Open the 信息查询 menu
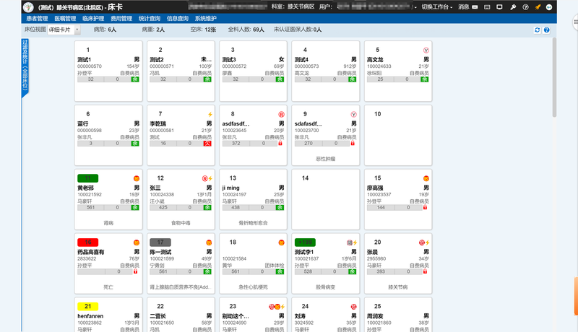Viewport: 578px width, 332px height. (177, 18)
